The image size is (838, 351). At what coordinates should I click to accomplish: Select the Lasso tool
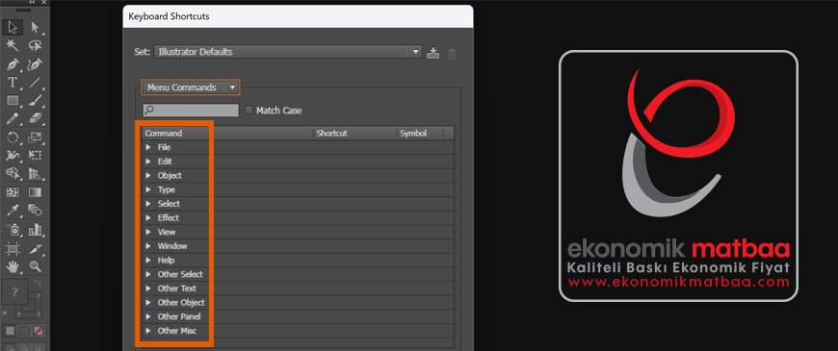pyautogui.click(x=36, y=45)
